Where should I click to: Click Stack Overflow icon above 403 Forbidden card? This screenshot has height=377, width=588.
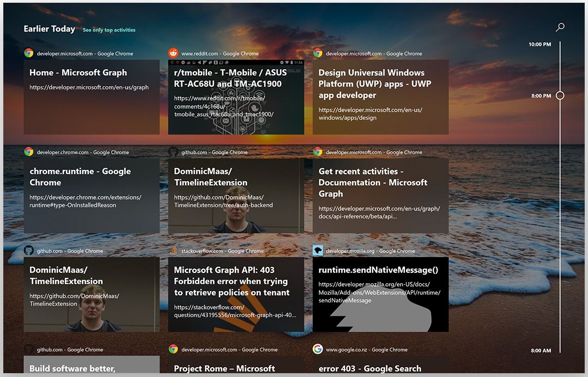pyautogui.click(x=173, y=250)
